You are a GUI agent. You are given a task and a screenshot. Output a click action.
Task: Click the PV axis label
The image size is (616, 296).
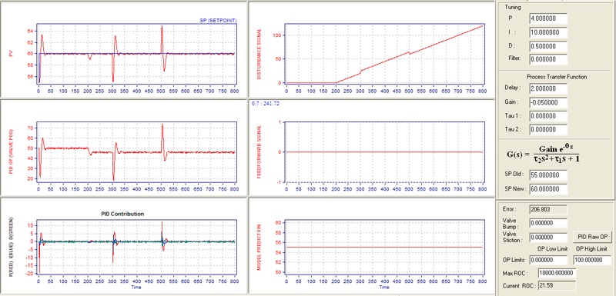tap(11, 55)
